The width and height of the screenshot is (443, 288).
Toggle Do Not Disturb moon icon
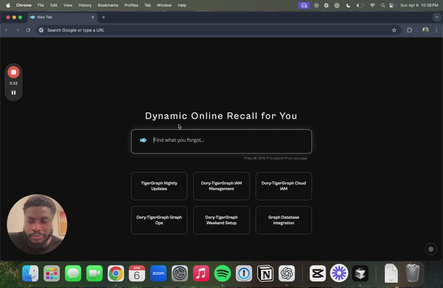[348, 5]
